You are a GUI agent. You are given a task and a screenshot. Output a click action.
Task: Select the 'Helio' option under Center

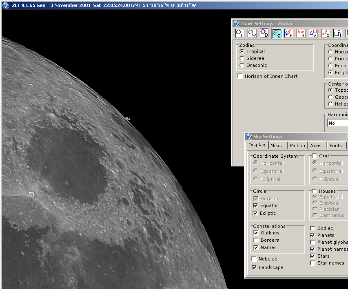pyautogui.click(x=330, y=104)
